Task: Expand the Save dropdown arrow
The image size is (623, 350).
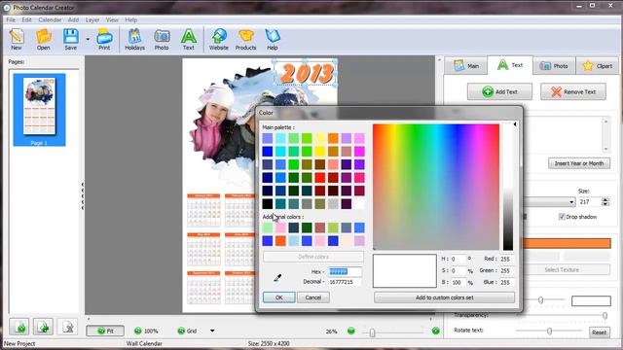Action: 88,39
